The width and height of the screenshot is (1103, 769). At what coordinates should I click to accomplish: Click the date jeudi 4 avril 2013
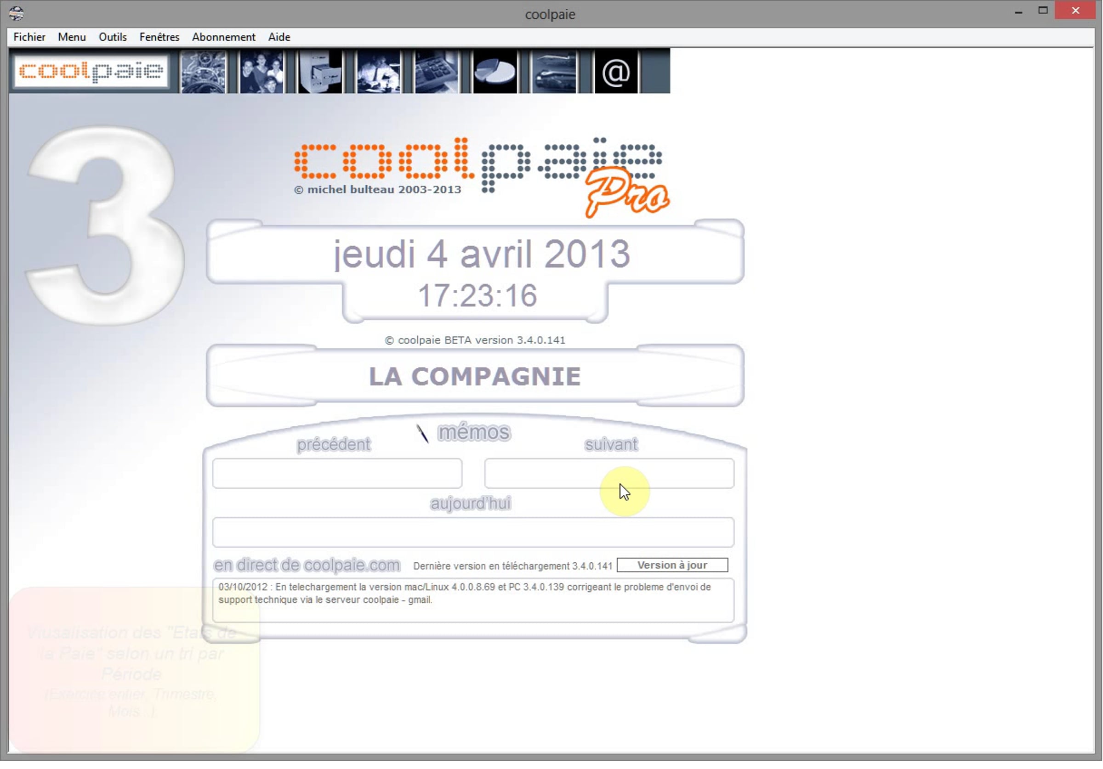pos(482,254)
